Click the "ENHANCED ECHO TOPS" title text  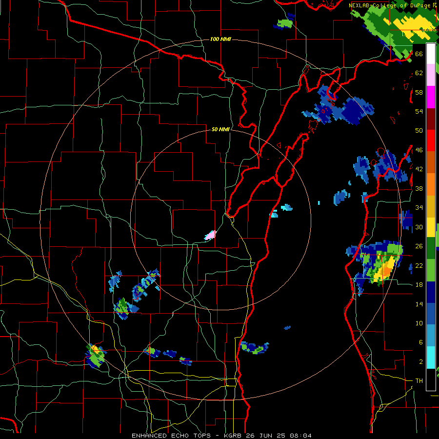[x=171, y=436]
